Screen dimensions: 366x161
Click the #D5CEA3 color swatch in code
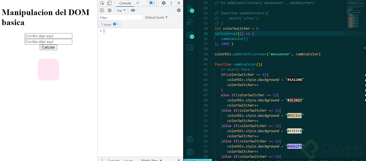(295, 116)
